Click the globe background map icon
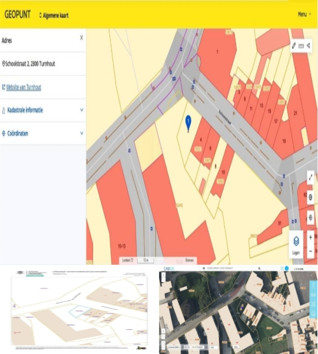 pos(310,197)
